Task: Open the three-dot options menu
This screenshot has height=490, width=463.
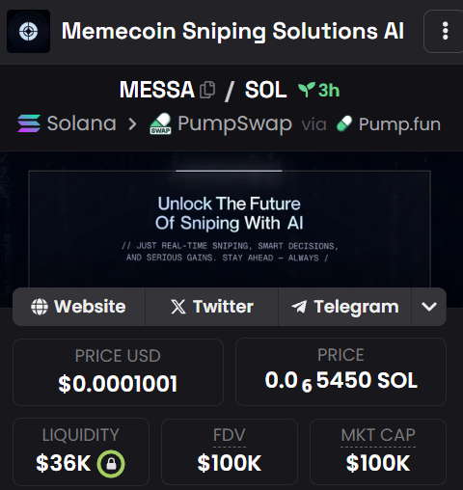Action: [445, 31]
